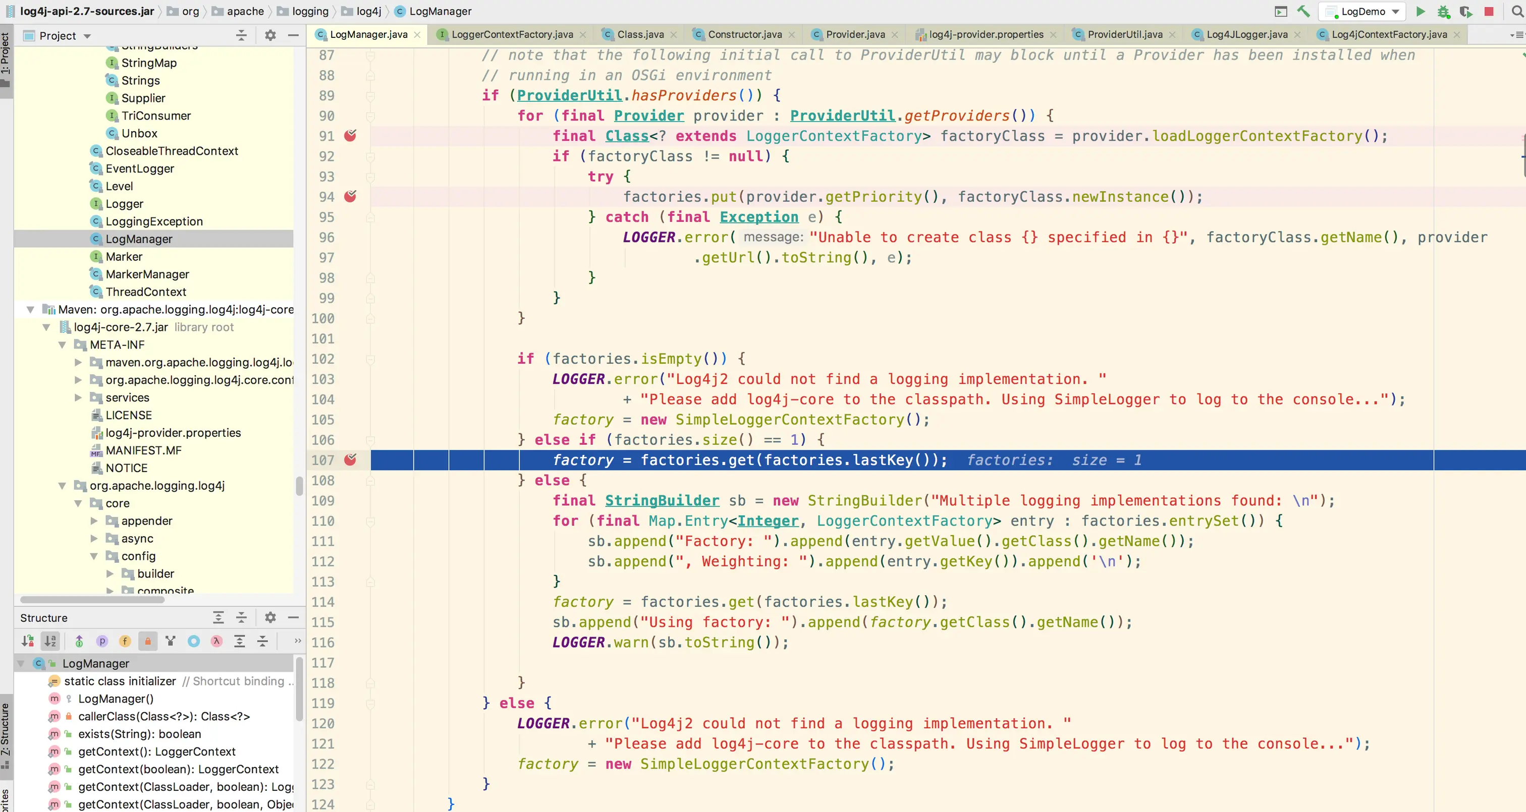Stop the running process with red square
The height and width of the screenshot is (812, 1526).
coord(1489,11)
